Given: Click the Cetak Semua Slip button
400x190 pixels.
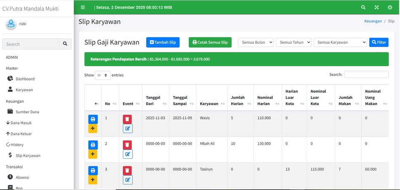Looking at the screenshot, I should (210, 42).
